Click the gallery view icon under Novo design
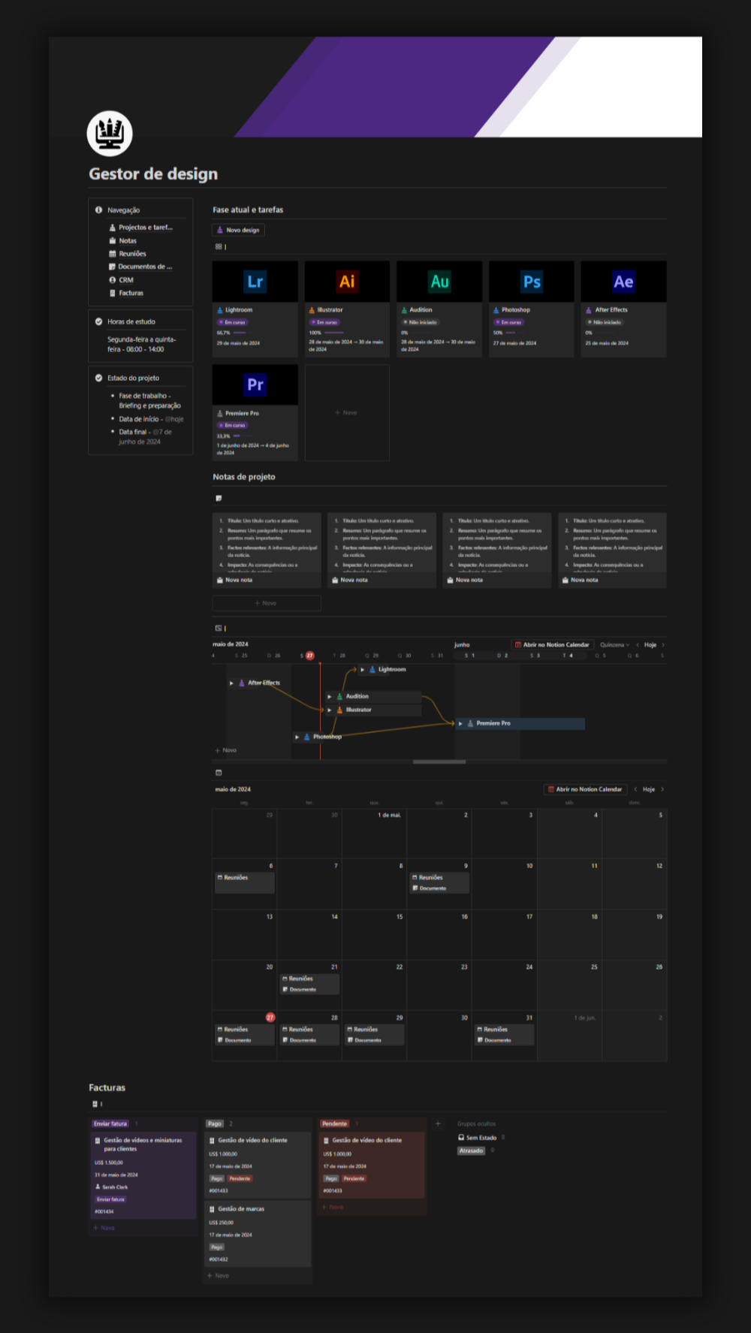This screenshot has width=751, height=1333. click(219, 246)
